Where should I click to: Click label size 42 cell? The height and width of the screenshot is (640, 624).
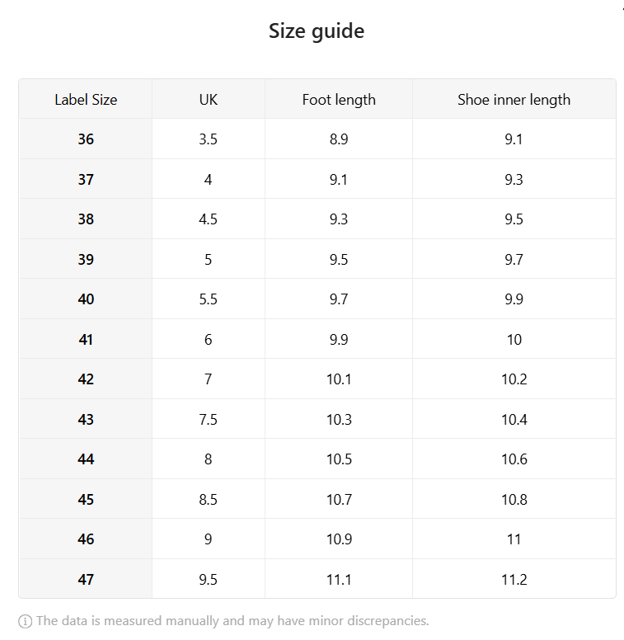click(x=86, y=379)
